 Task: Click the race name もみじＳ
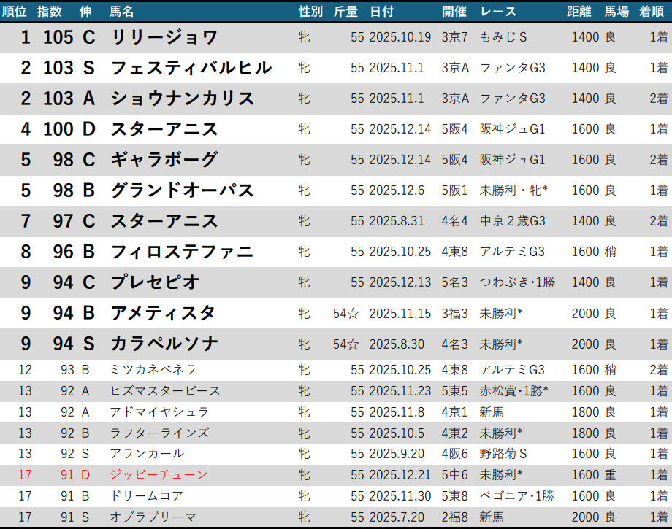[504, 37]
